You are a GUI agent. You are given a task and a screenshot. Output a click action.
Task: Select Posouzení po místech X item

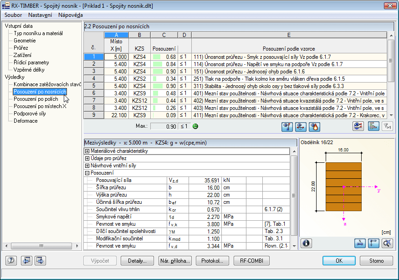40,106
